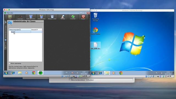This screenshot has width=176, height=99.
Task: Click the hard disk status icon in left VirtualBox window
Action: (62, 76)
